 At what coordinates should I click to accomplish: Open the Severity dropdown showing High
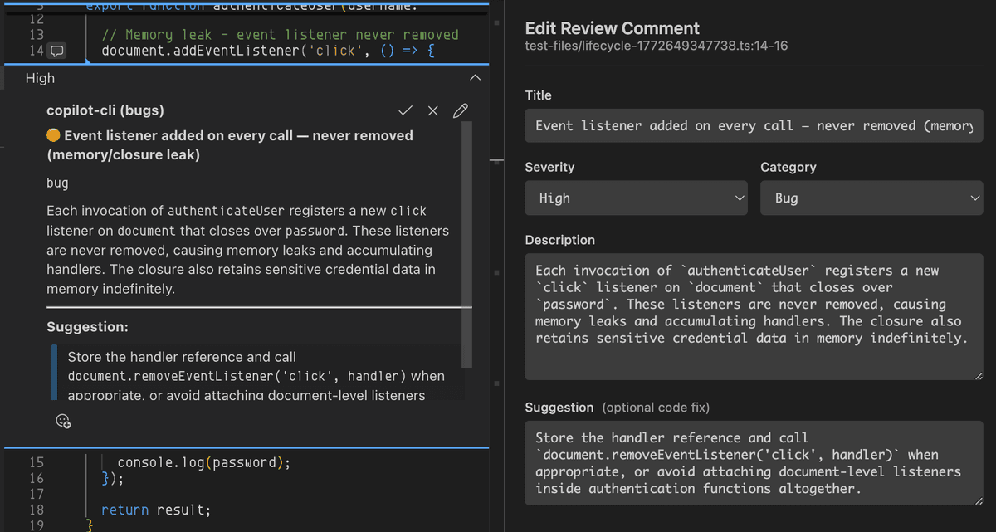click(636, 198)
